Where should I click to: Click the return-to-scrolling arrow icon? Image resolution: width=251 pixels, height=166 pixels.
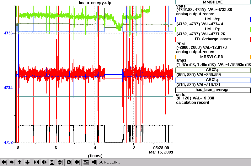point(93,162)
